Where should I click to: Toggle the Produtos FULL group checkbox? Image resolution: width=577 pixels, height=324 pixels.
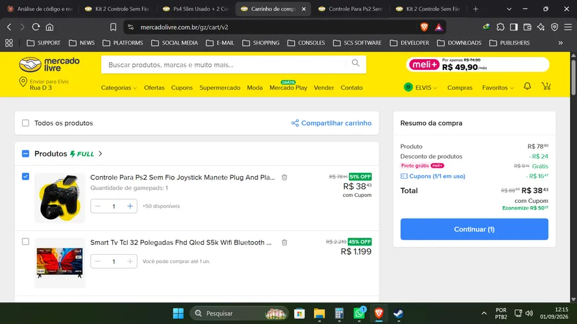[25, 154]
